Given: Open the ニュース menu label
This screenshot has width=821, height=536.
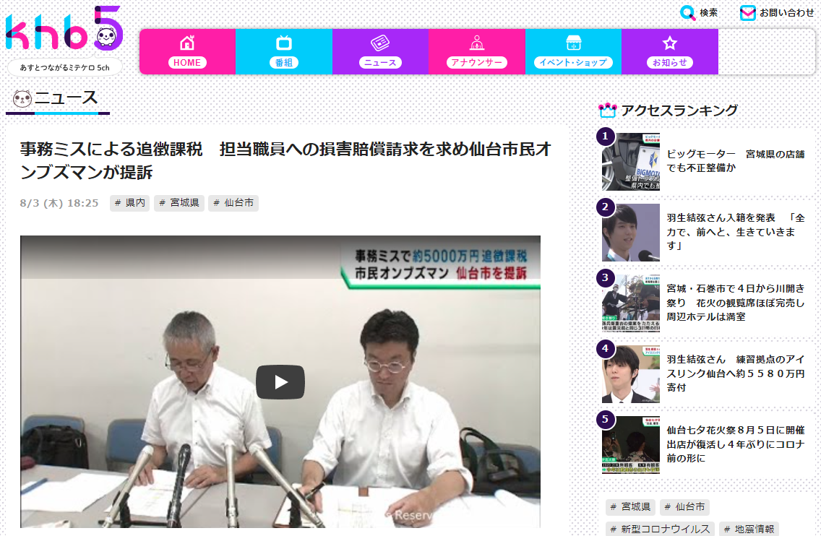Looking at the screenshot, I should (x=380, y=62).
